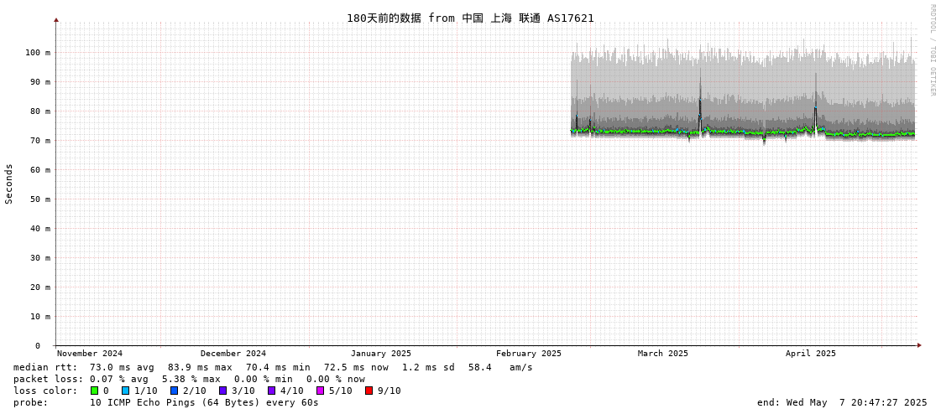The image size is (941, 414).
Task: Click the 20 m y-axis tick label
Action: tap(40, 287)
